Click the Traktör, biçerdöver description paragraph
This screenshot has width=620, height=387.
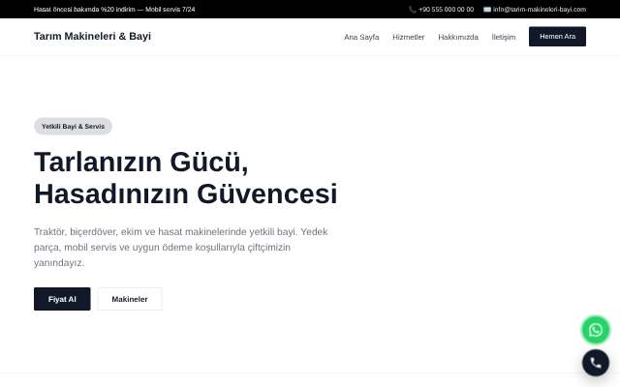click(181, 248)
